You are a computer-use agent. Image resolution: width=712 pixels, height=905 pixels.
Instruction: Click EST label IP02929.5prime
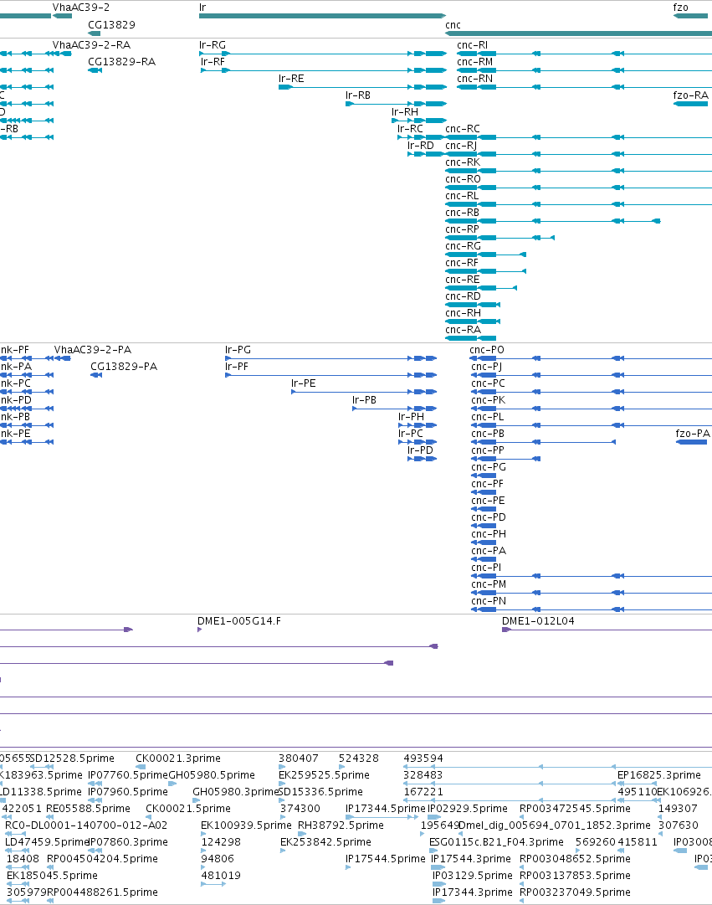468,809
